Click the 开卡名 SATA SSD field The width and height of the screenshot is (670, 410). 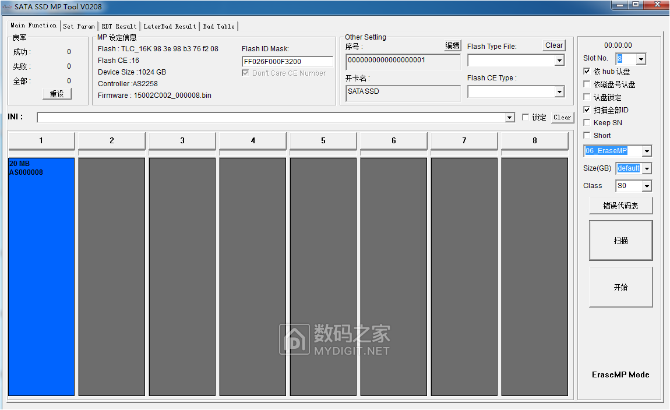(x=403, y=93)
